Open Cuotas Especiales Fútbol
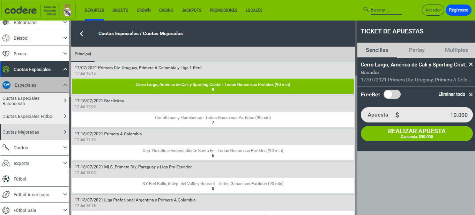The width and height of the screenshot is (475, 215). 34,117
